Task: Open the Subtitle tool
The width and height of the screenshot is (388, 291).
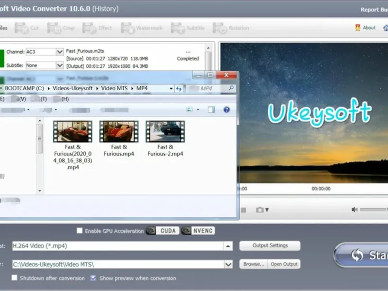Action: pos(188,28)
